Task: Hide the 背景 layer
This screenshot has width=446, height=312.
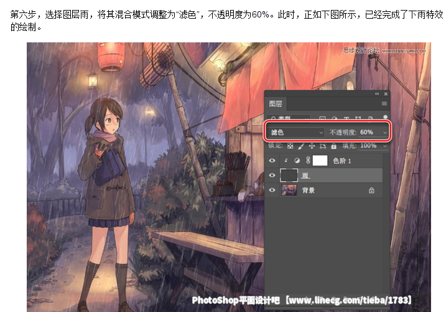Action: click(272, 190)
